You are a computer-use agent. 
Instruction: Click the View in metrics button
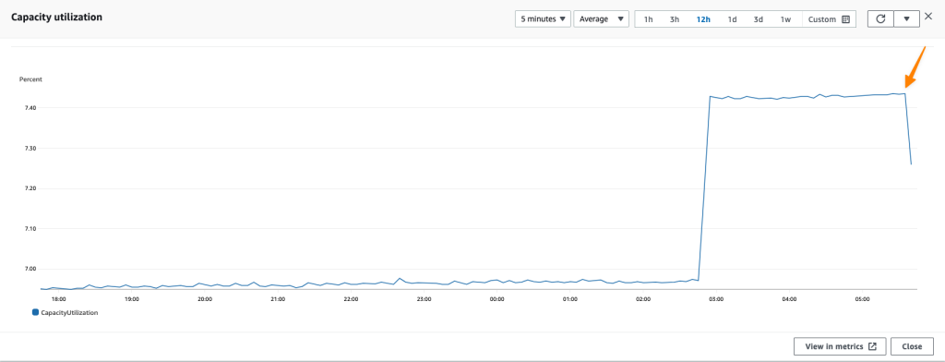[840, 346]
